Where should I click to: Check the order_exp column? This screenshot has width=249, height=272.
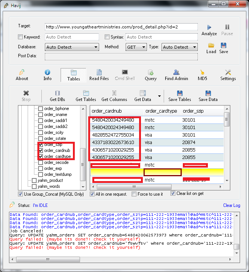41,169
